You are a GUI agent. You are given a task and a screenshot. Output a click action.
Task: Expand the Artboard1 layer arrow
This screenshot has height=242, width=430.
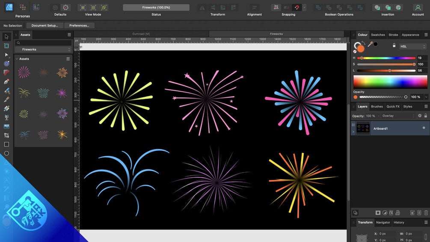pyautogui.click(x=353, y=131)
